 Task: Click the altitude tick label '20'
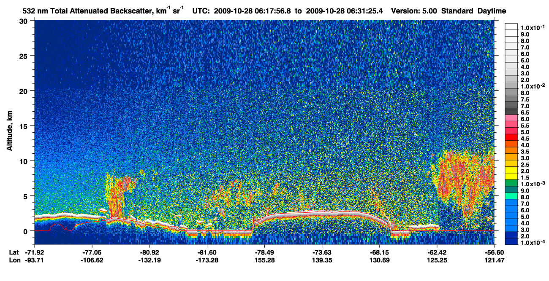coord(24,91)
